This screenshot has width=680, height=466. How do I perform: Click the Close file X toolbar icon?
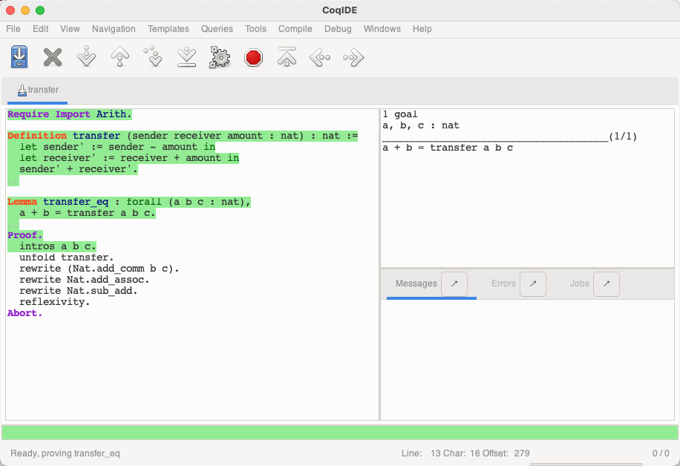click(x=53, y=57)
